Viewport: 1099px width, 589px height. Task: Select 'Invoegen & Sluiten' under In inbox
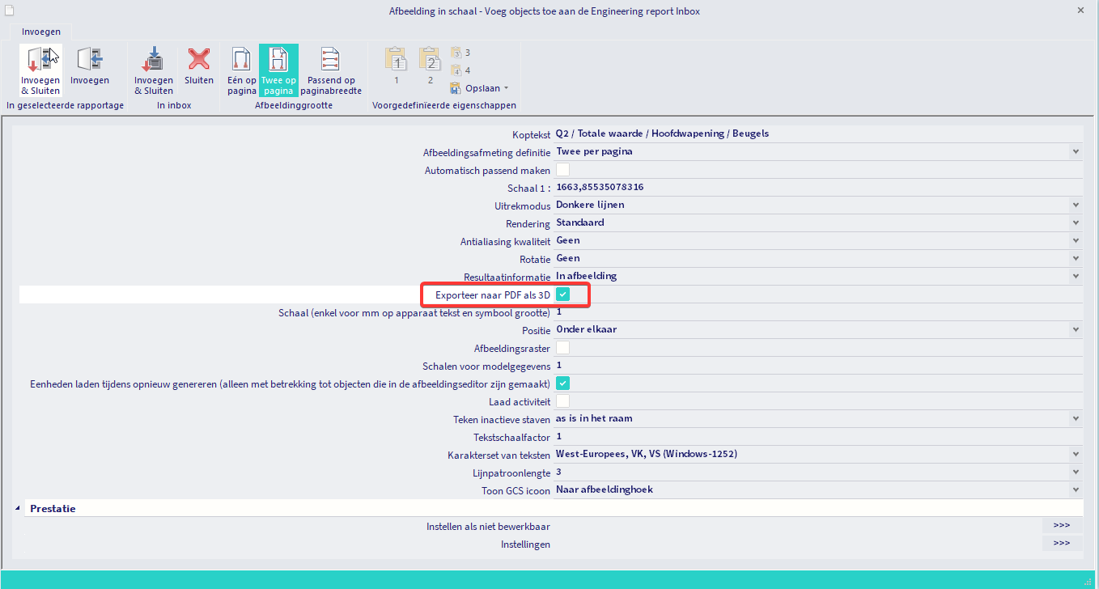pyautogui.click(x=154, y=69)
